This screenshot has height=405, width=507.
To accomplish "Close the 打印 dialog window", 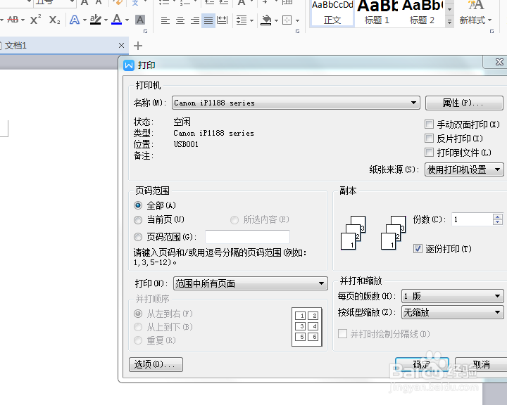I will coord(499,62).
